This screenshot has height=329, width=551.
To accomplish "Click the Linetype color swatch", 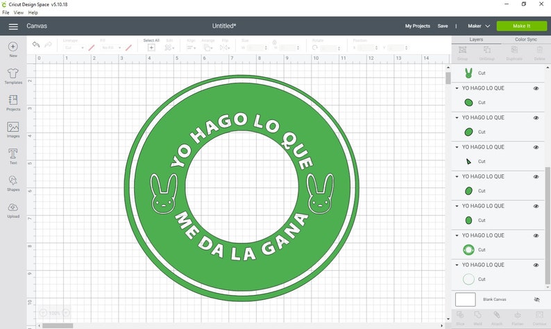I will tap(92, 48).
